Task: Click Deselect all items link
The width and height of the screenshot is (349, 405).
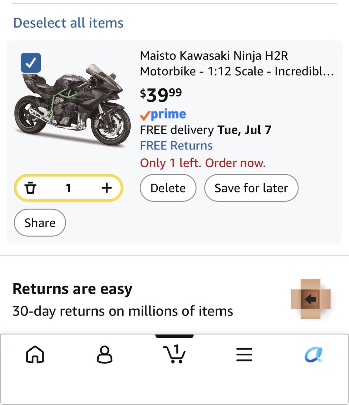Action: (68, 23)
